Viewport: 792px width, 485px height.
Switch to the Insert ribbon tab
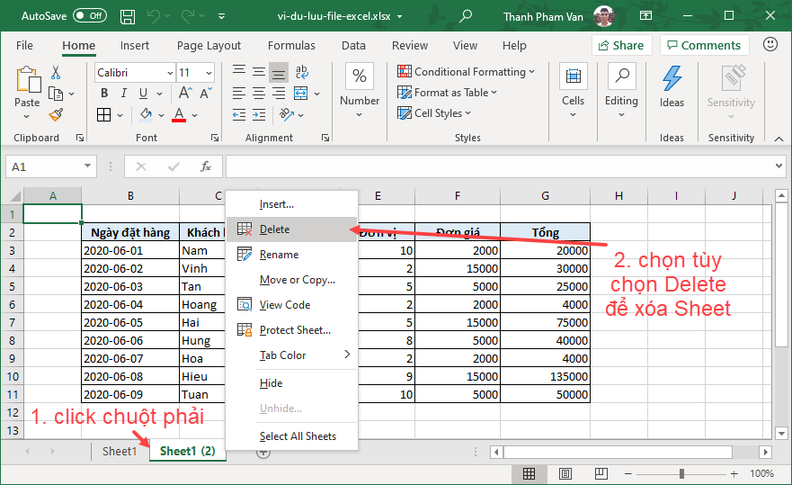click(134, 46)
